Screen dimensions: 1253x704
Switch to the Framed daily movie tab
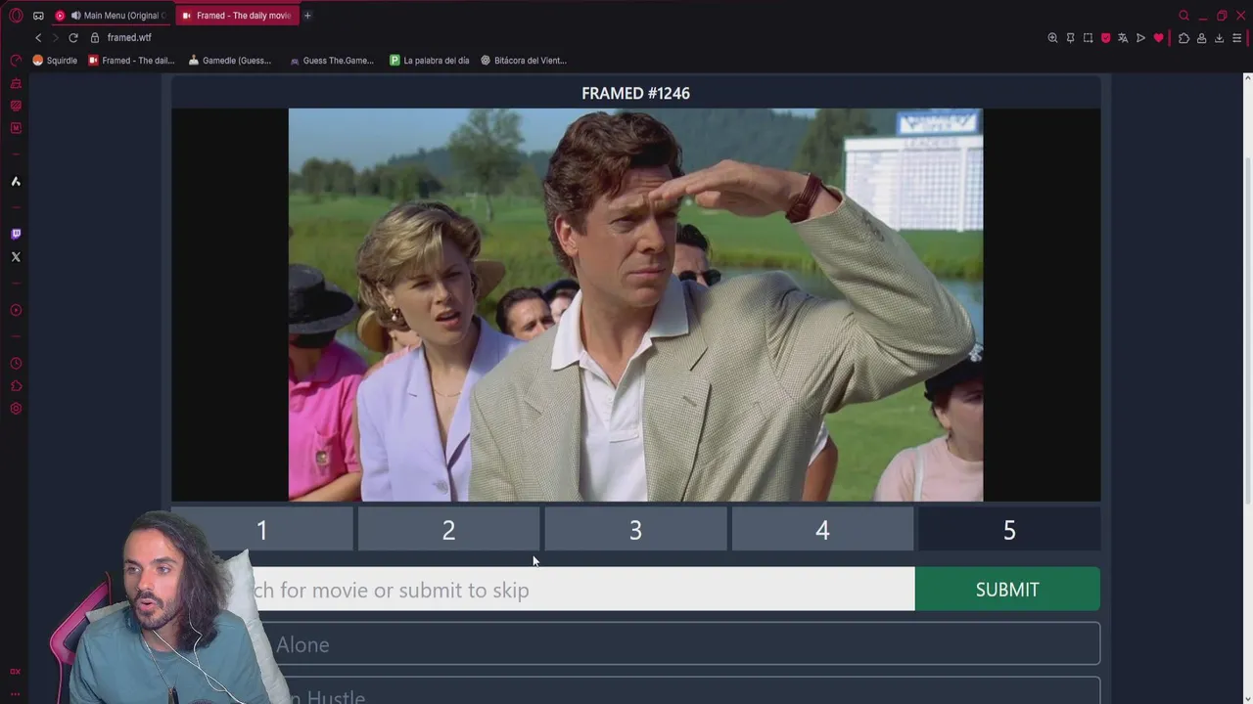tap(236, 16)
